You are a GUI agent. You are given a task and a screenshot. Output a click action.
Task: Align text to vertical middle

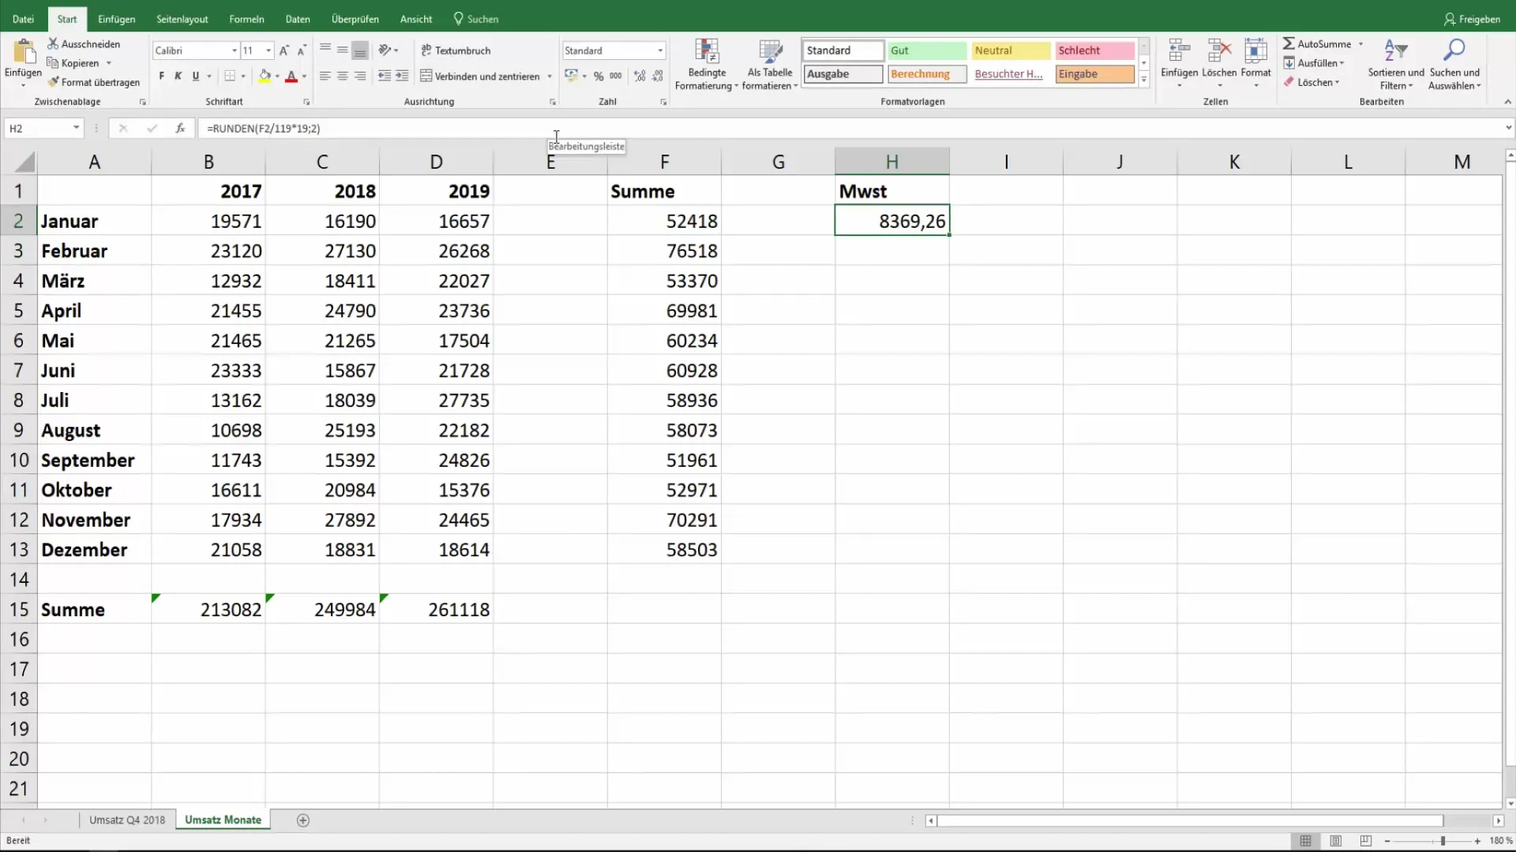click(x=343, y=50)
